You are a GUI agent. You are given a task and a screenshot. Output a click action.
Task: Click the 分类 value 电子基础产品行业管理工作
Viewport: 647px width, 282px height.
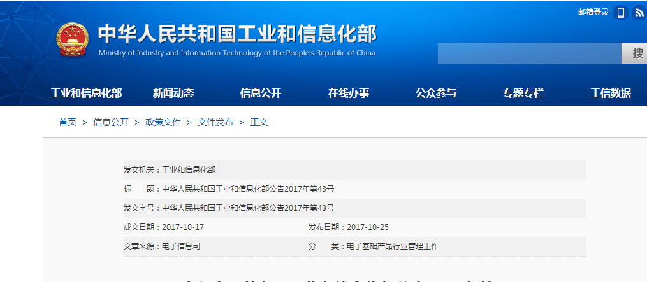click(393, 246)
